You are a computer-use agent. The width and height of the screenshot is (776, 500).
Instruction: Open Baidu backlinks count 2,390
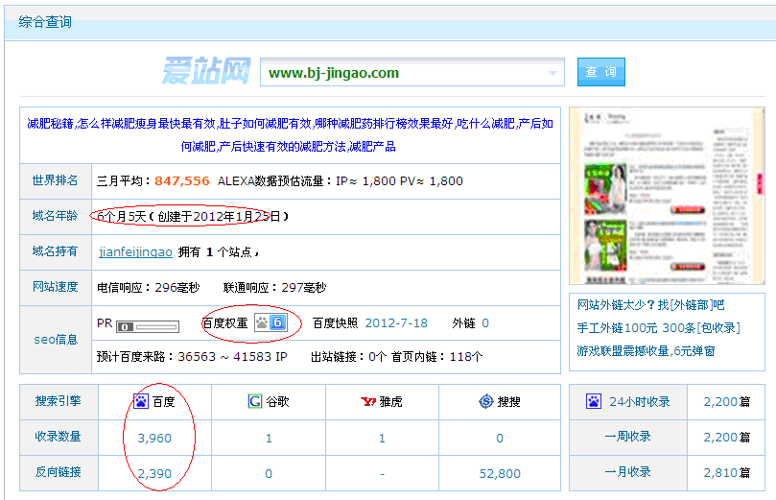153,473
